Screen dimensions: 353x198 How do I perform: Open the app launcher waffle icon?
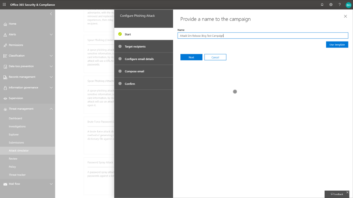tap(4, 5)
